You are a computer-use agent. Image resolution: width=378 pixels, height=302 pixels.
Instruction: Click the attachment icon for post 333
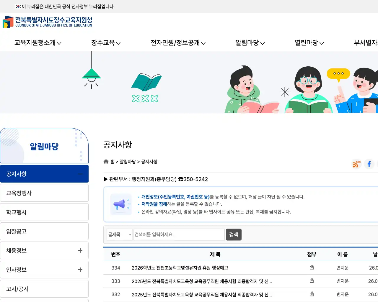click(312, 280)
